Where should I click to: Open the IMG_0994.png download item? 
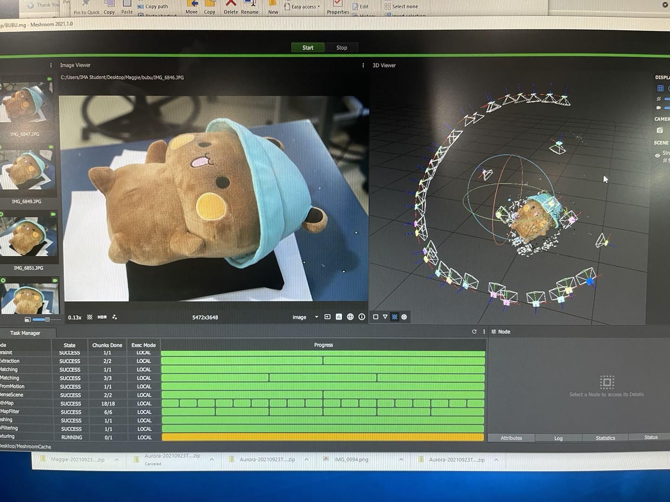351,459
